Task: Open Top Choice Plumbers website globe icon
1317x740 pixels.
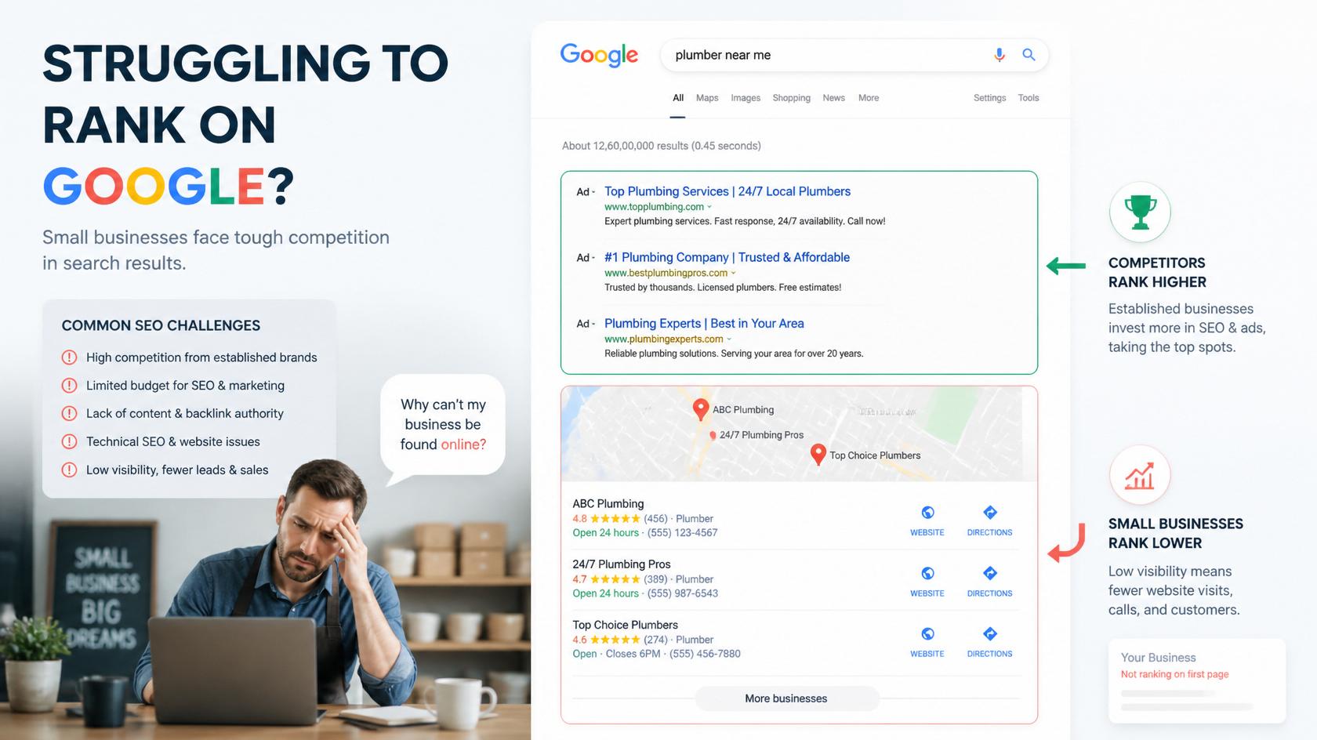Action: (x=927, y=633)
